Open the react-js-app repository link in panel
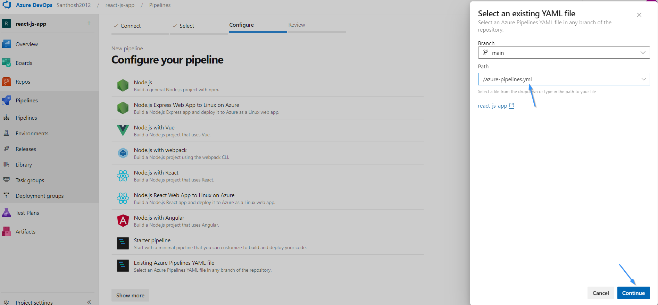This screenshot has width=658, height=305. point(492,106)
